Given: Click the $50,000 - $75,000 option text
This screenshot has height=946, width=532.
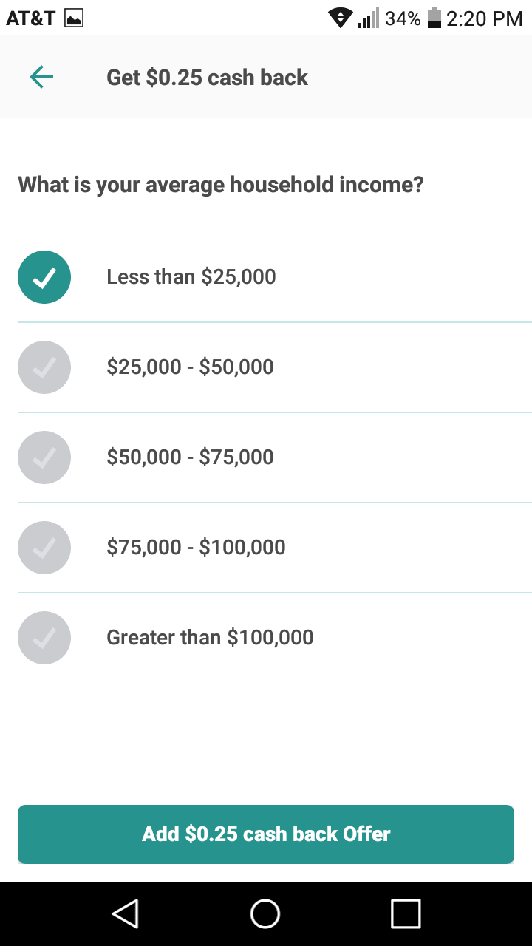Looking at the screenshot, I should (190, 457).
